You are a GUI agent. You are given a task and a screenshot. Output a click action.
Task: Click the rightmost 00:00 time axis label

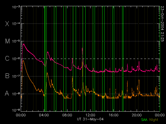[160, 115]
